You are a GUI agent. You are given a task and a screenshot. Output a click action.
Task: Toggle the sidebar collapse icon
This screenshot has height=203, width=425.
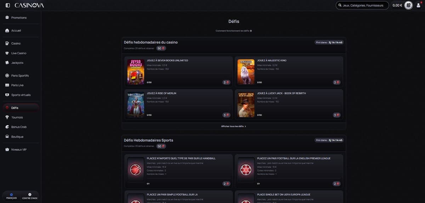[x=8, y=5]
